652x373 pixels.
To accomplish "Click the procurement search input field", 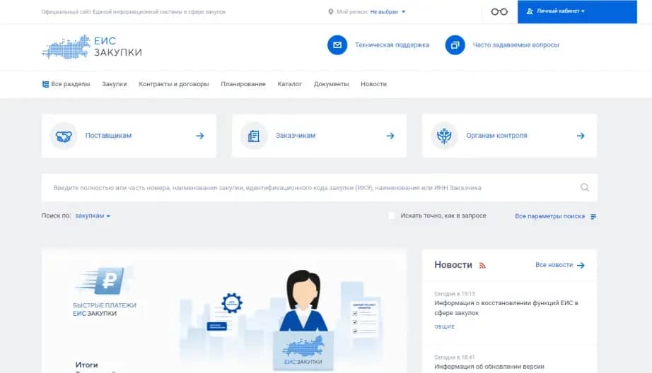I will (x=311, y=188).
